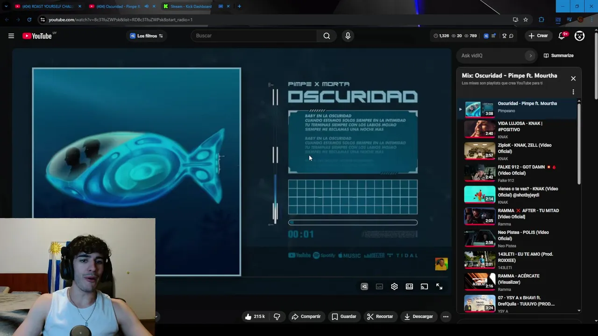Bookmark this page with star icon

point(526,20)
